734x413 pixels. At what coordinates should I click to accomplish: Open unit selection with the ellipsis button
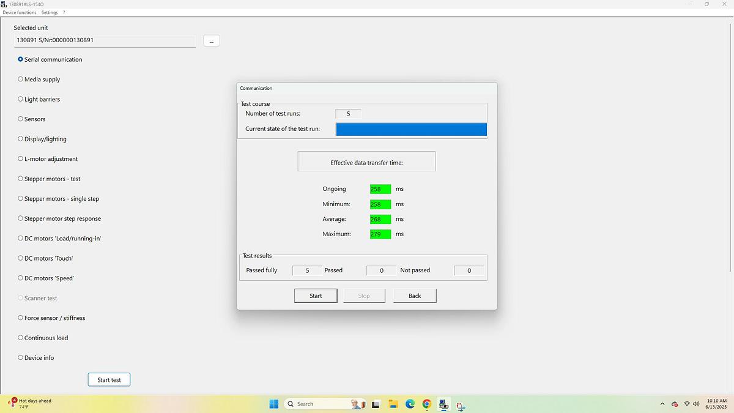tap(211, 41)
